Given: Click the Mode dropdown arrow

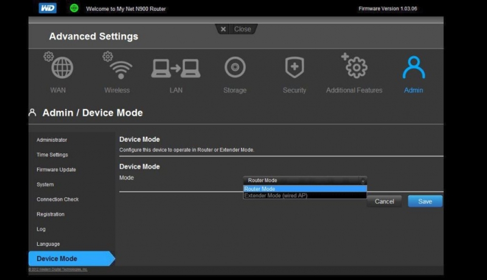Looking at the screenshot, I should pyautogui.click(x=363, y=181).
